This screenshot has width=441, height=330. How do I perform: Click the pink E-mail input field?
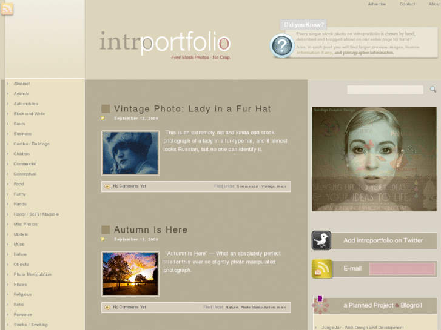point(402,269)
